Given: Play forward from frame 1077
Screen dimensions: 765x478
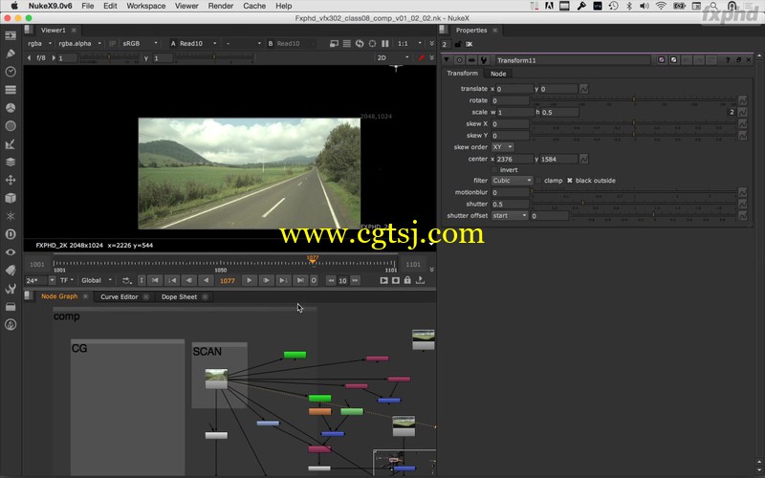Looking at the screenshot, I should (249, 280).
